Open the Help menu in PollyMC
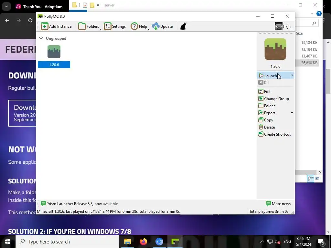Viewport: 331px width, 248px height. tap(140, 26)
